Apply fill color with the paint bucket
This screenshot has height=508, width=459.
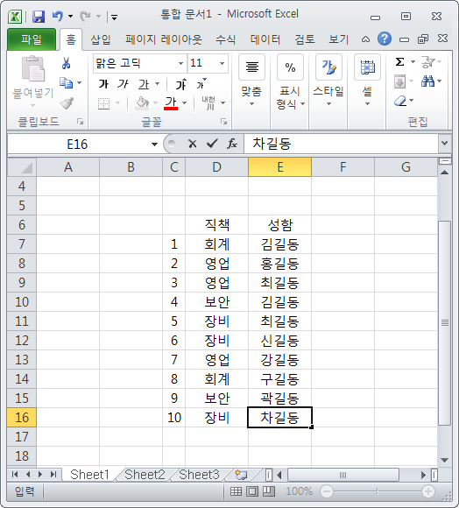(142, 103)
